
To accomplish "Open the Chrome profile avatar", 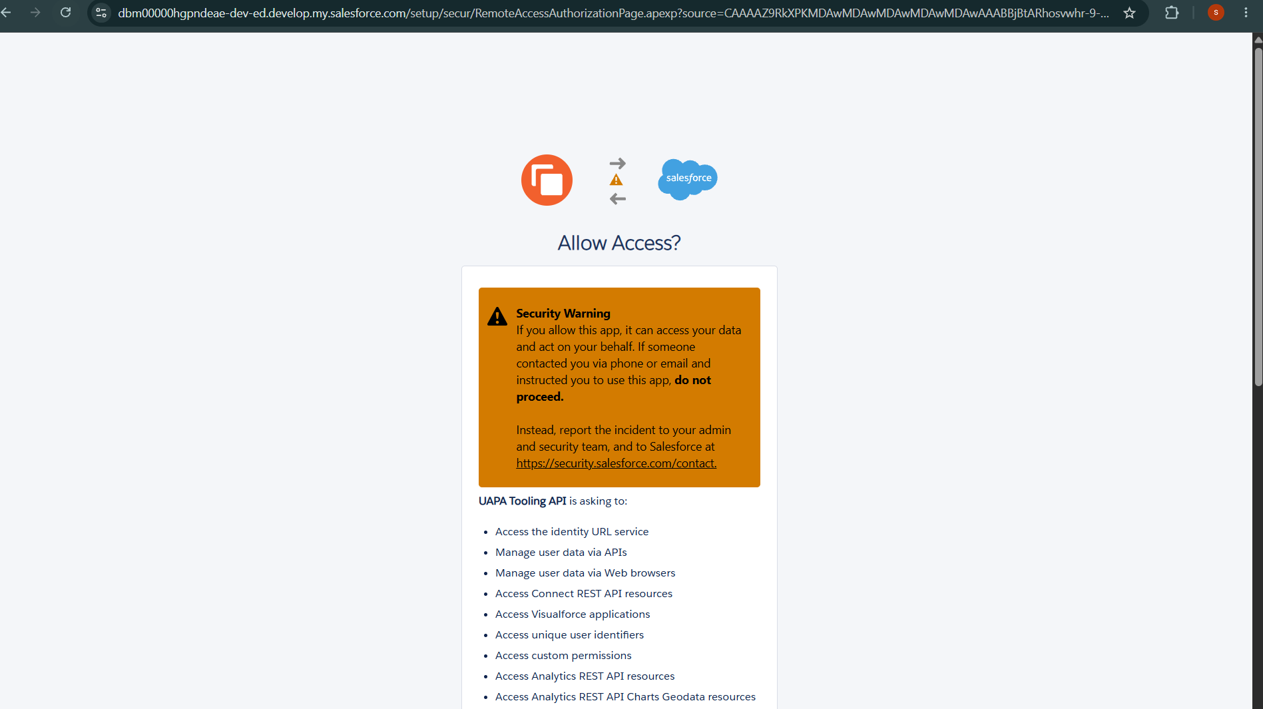I will [1216, 13].
